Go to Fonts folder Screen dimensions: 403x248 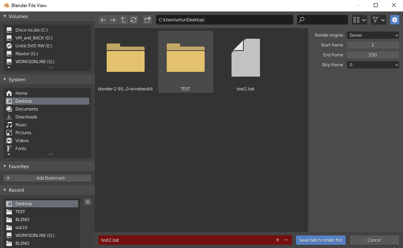(x=47, y=148)
